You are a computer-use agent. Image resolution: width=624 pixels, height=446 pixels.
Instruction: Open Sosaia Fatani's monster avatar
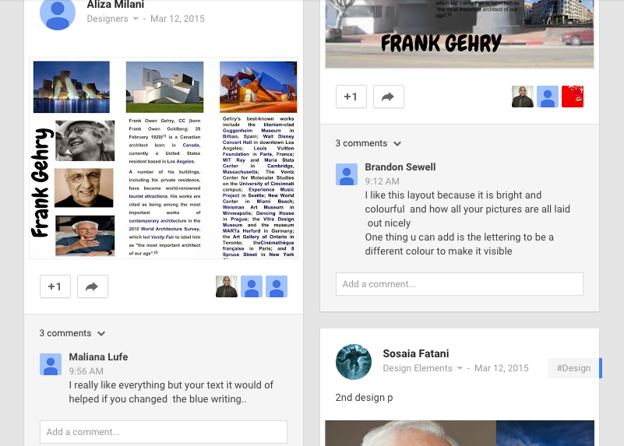pos(354,362)
